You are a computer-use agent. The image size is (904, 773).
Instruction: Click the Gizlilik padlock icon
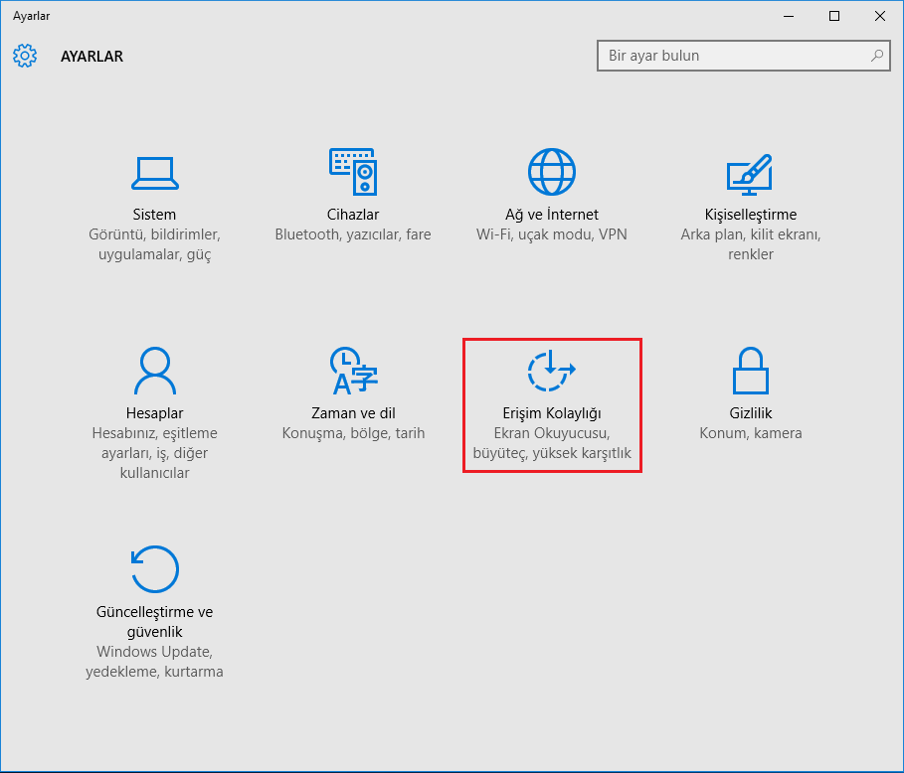coord(751,371)
